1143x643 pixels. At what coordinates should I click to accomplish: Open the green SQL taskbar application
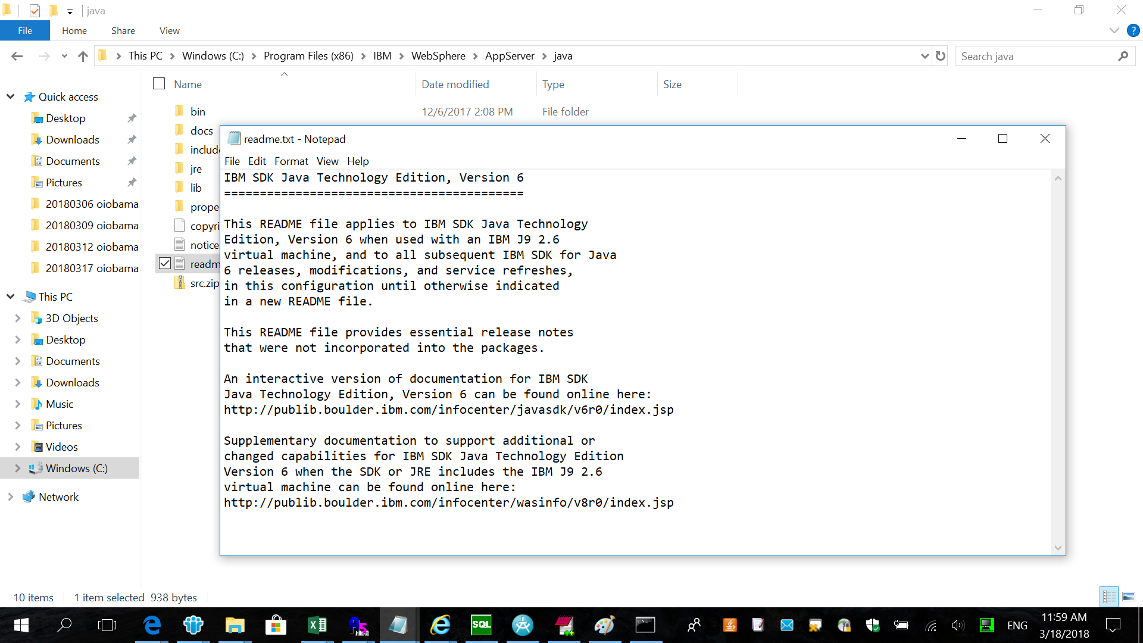point(481,625)
